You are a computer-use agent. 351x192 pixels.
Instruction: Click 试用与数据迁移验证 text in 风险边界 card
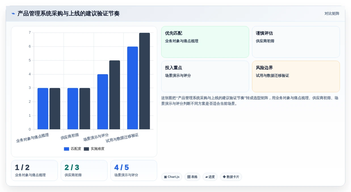(272, 76)
